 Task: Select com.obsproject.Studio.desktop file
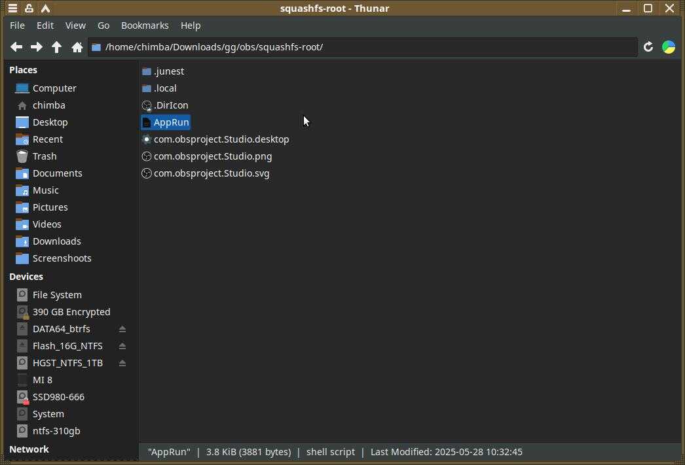(x=215, y=139)
